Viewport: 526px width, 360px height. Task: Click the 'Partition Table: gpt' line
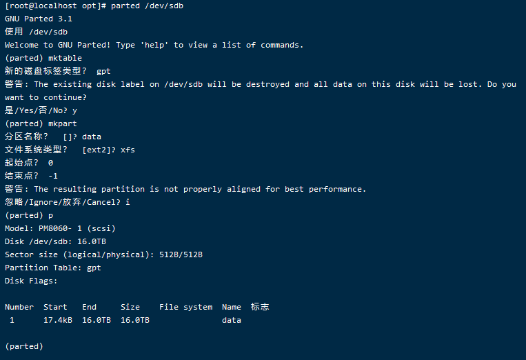point(53,268)
